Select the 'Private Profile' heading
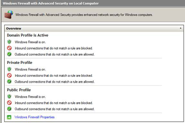 20,63
